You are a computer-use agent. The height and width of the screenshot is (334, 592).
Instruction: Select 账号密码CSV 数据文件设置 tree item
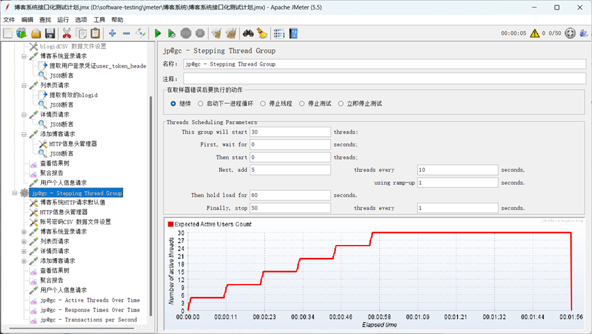[75, 222]
